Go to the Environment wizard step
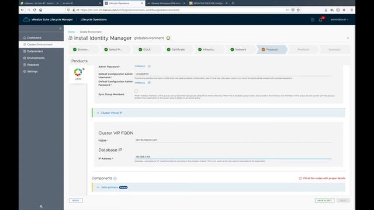 (x=84, y=50)
